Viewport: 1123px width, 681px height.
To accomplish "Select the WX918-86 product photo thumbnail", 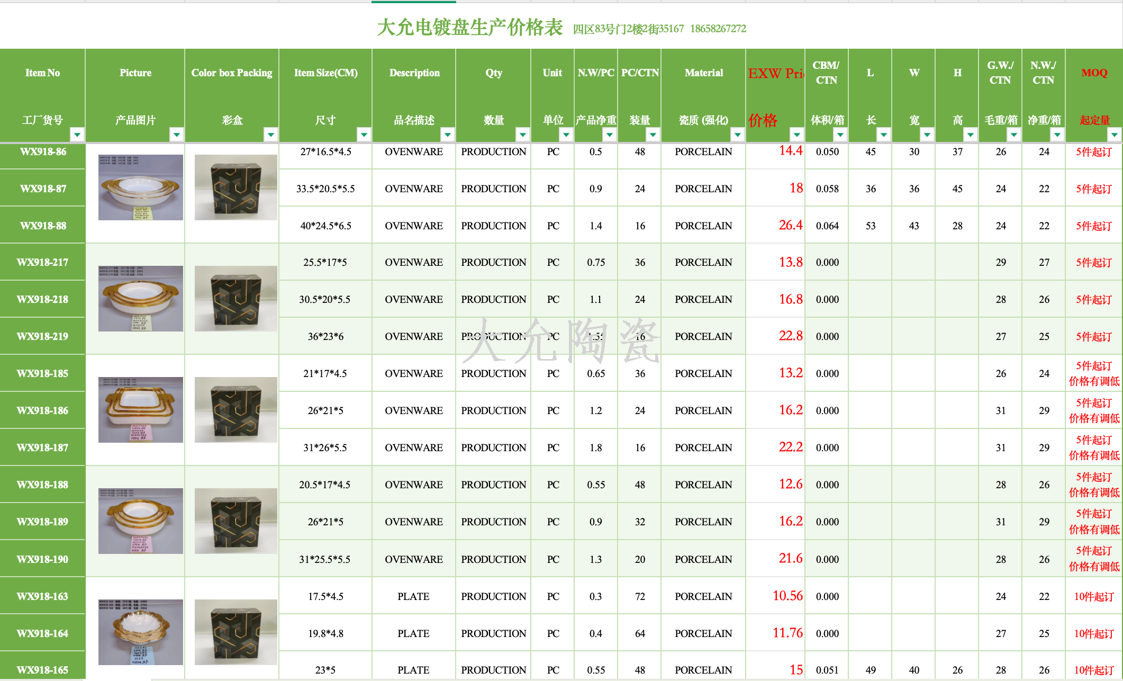I will (141, 187).
